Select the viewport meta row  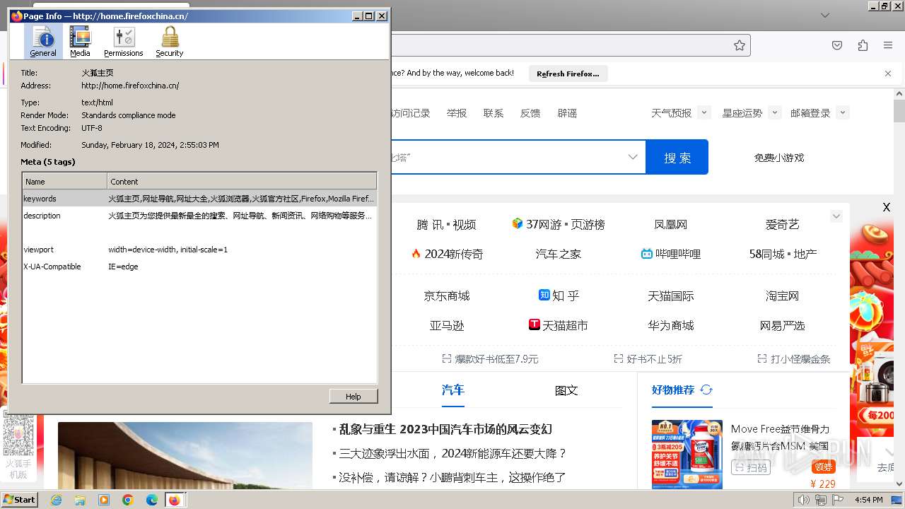click(199, 250)
